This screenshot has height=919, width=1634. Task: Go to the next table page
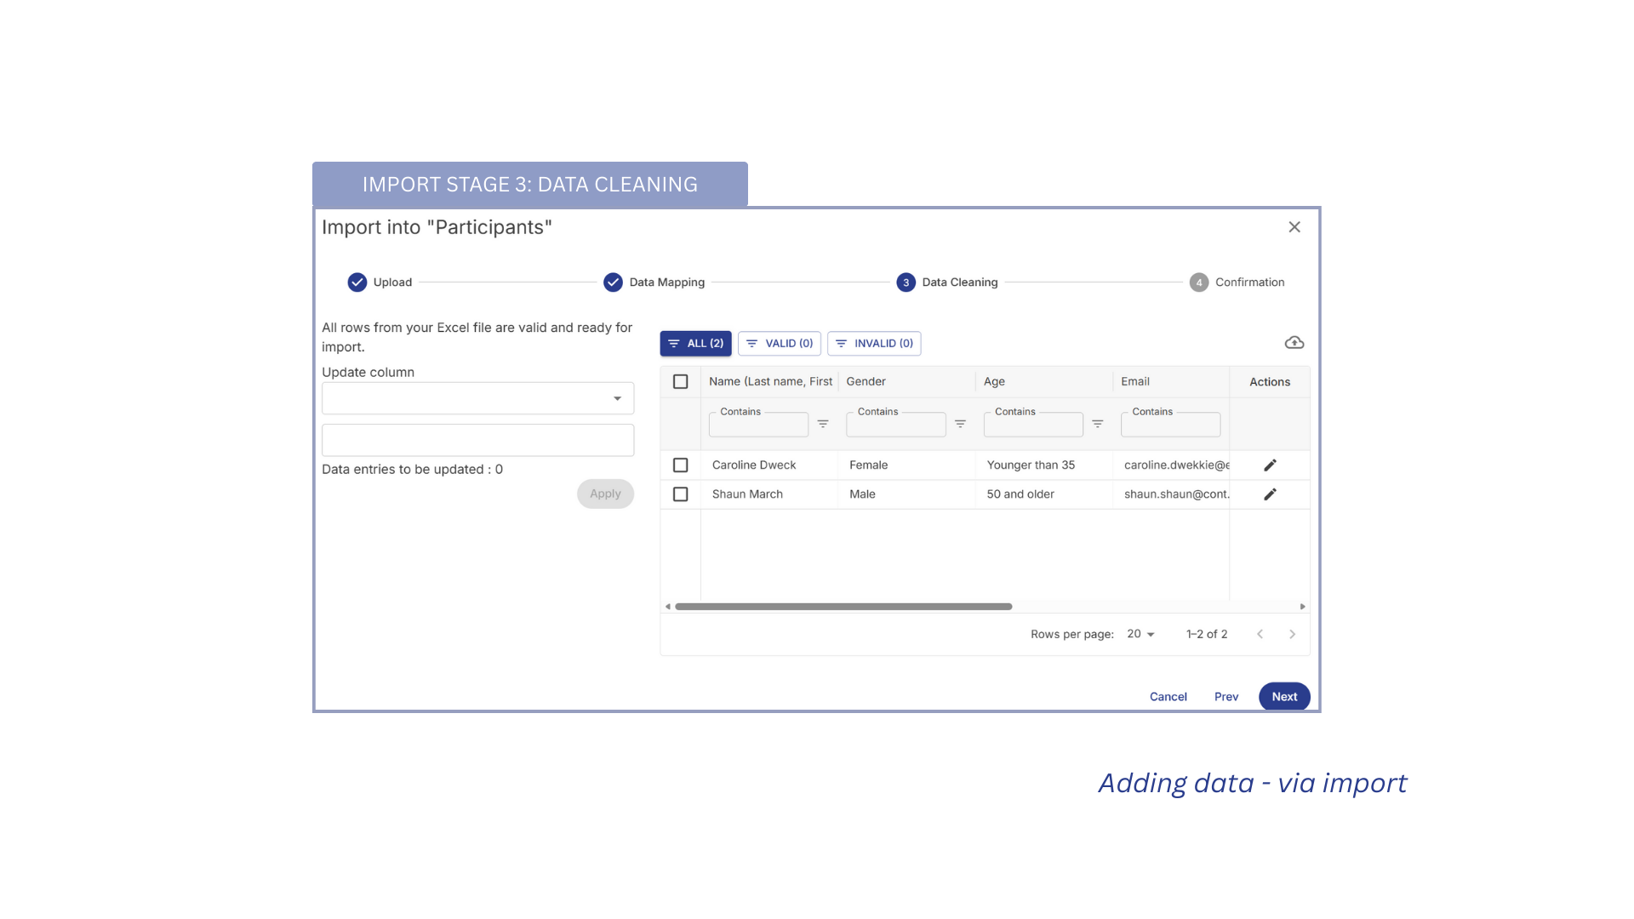click(1292, 634)
